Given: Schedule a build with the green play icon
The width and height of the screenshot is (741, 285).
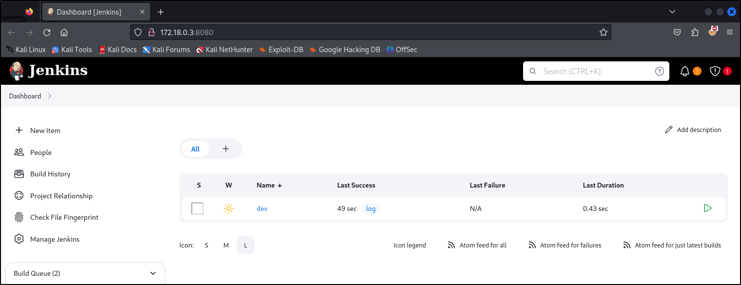Looking at the screenshot, I should tap(707, 209).
